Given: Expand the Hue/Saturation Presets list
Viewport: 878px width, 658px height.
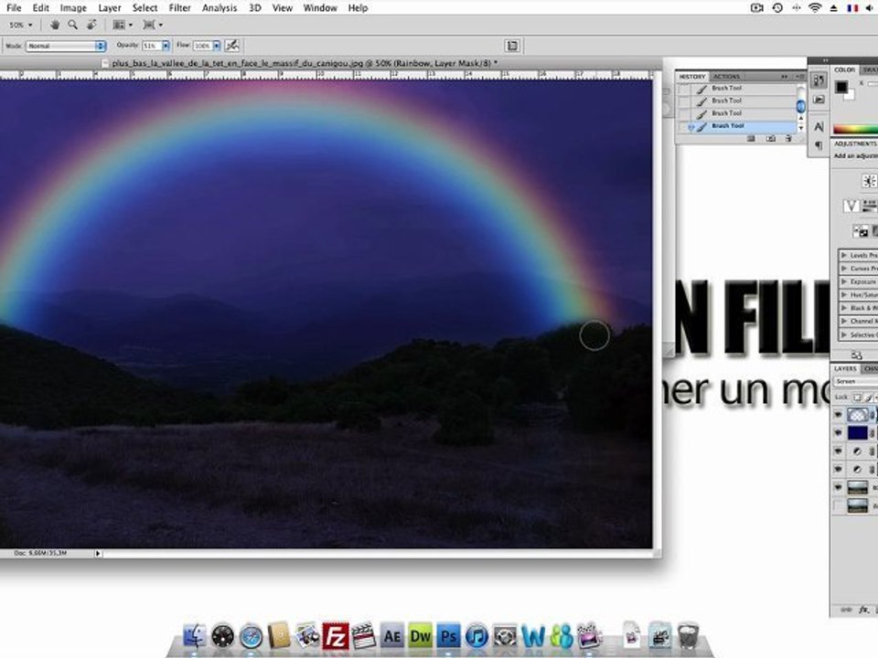Looking at the screenshot, I should [844, 295].
